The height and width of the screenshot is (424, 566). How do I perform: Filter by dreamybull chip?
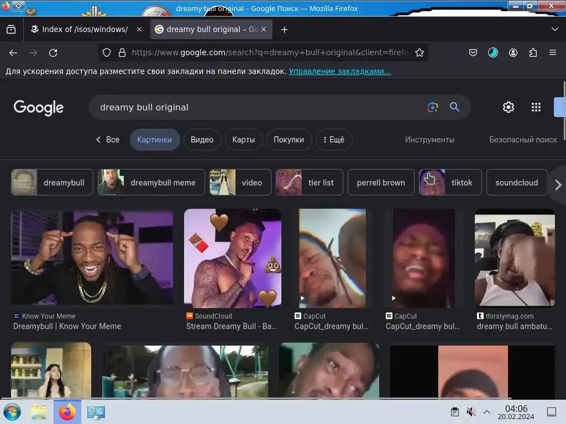tap(52, 182)
